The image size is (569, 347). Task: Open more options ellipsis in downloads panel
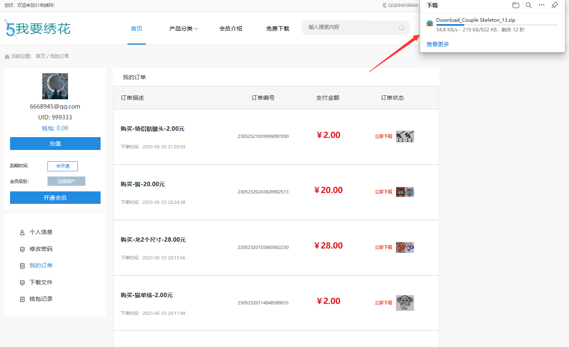pyautogui.click(x=542, y=5)
